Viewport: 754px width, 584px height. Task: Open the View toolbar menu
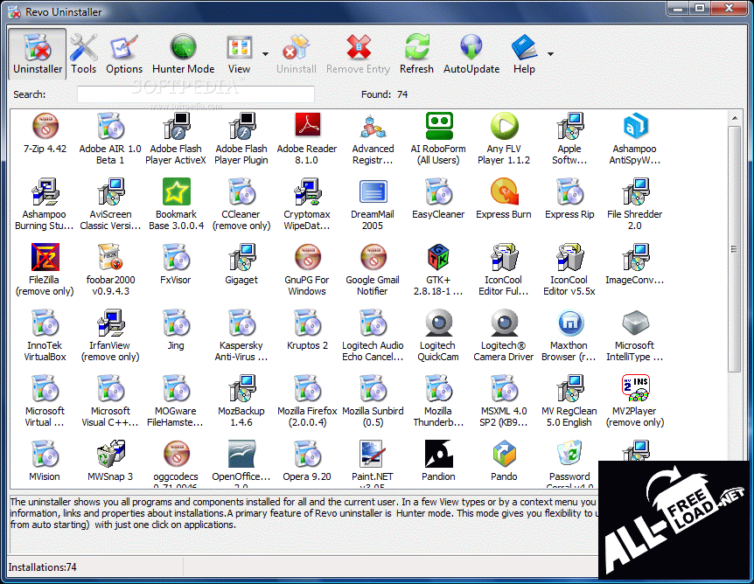tap(239, 54)
